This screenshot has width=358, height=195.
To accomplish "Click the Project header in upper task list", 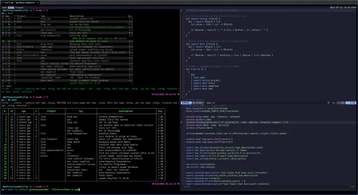I will point(21,16).
